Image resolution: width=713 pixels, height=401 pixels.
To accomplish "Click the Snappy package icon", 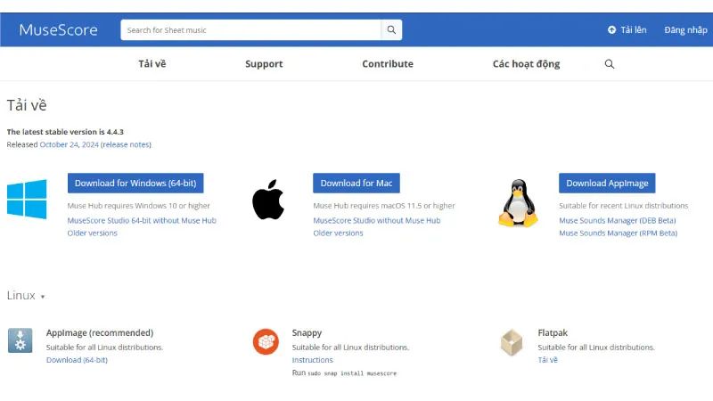I will pos(266,340).
